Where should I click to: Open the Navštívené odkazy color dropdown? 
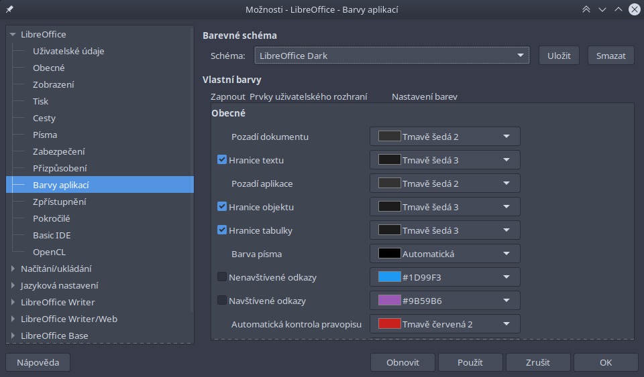[x=445, y=301]
